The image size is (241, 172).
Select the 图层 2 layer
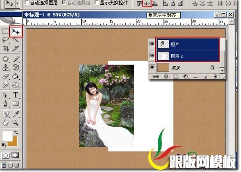(188, 56)
